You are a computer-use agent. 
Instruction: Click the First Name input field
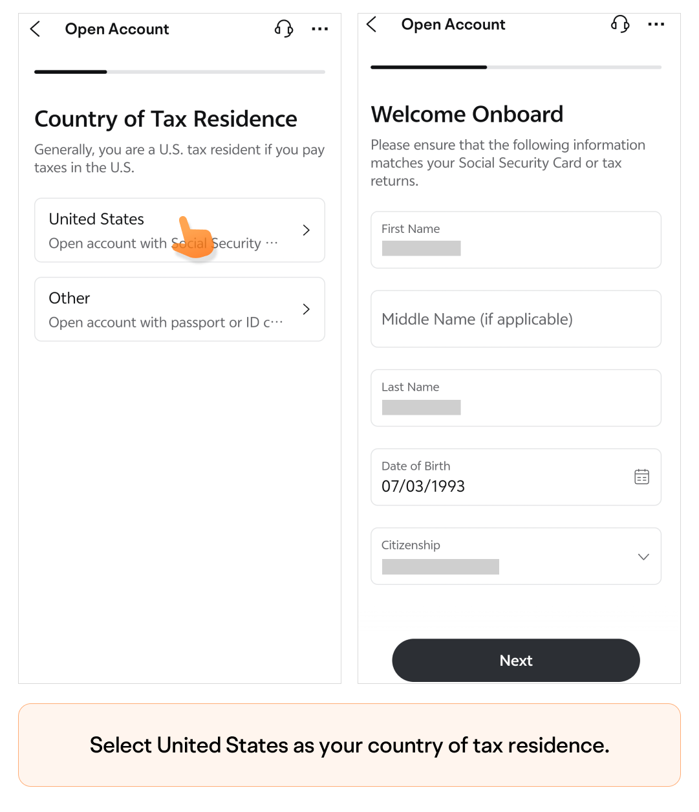coord(516,240)
